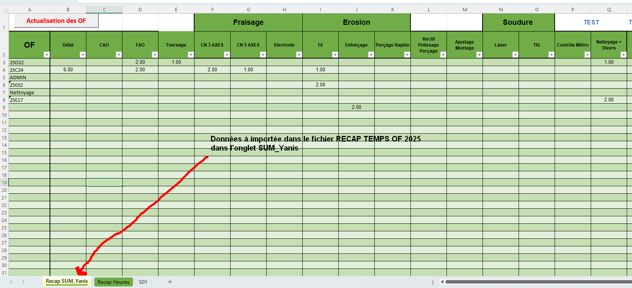Expand the Tournage filter dropdown
The height and width of the screenshot is (288, 632).
pos(191,55)
